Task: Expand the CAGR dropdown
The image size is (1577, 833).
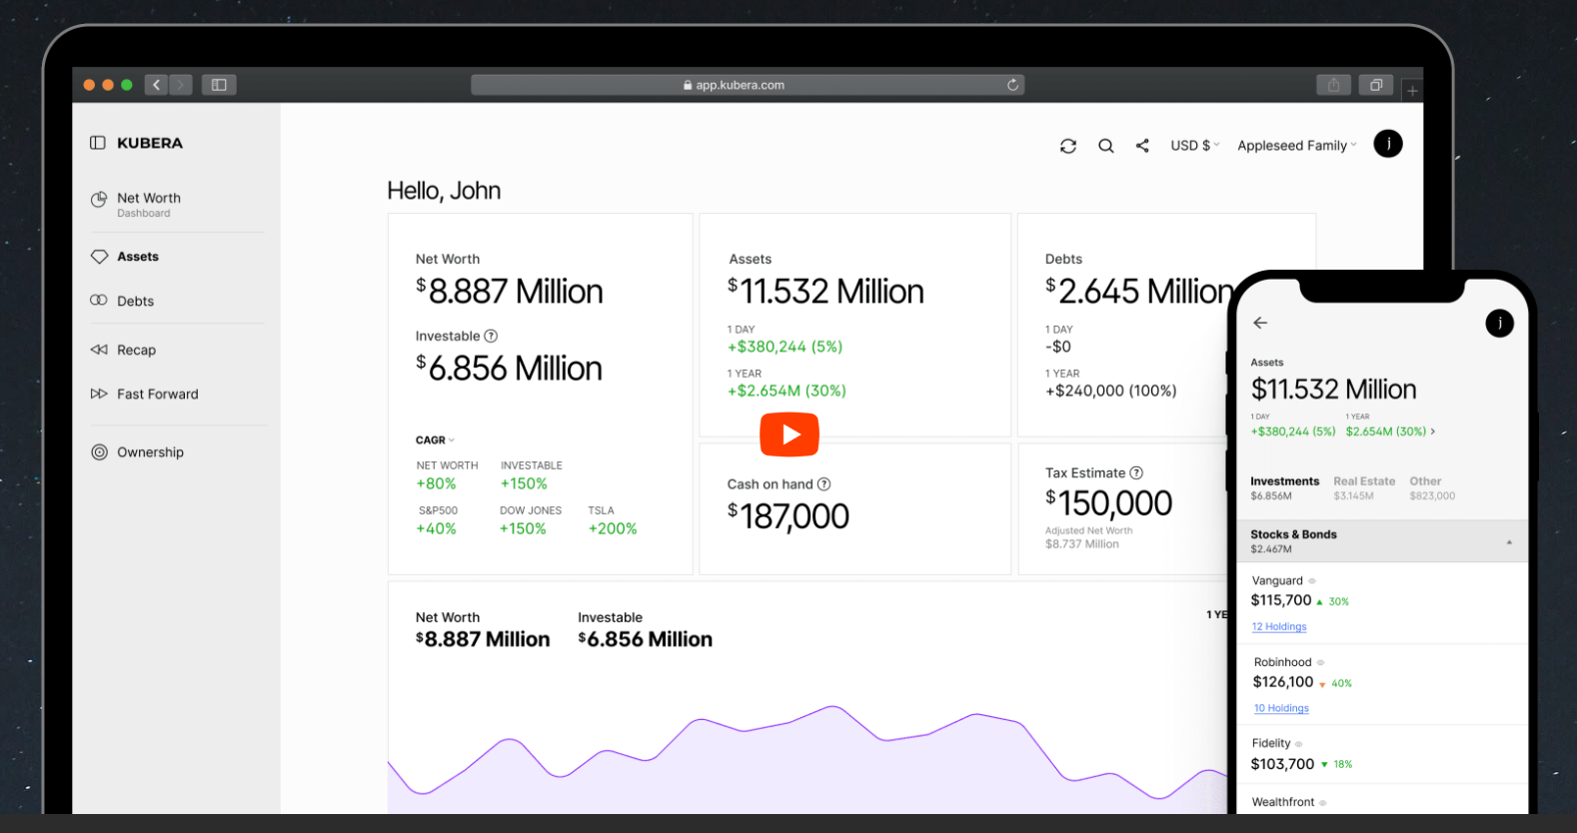Action: [x=435, y=440]
